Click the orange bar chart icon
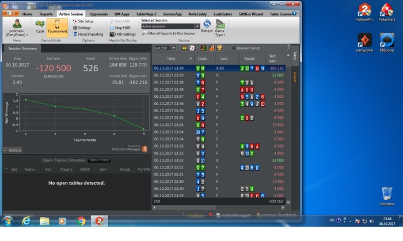 [x=211, y=48]
